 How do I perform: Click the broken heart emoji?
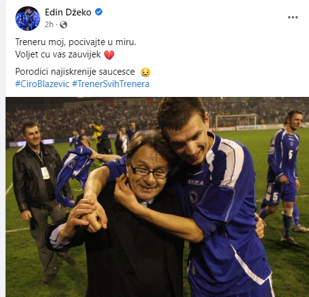tap(109, 55)
